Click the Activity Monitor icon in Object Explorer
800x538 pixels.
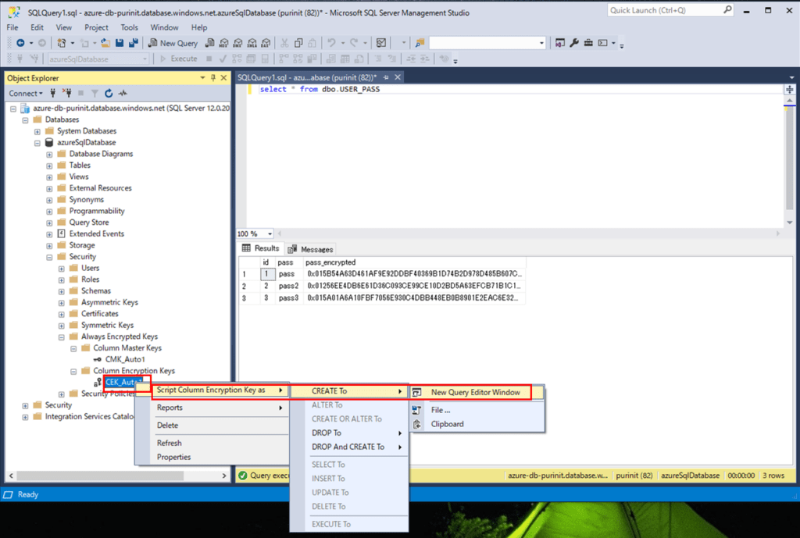tap(123, 94)
